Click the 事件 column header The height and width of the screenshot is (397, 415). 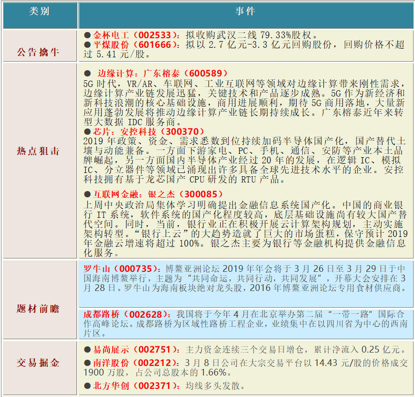pos(246,15)
